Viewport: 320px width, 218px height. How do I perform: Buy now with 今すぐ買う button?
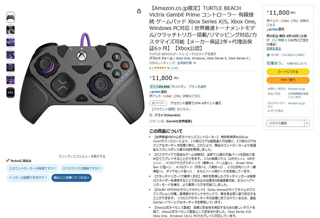(x=288, y=80)
